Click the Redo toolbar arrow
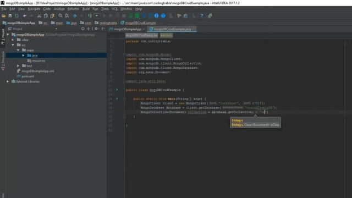 tap(31, 16)
